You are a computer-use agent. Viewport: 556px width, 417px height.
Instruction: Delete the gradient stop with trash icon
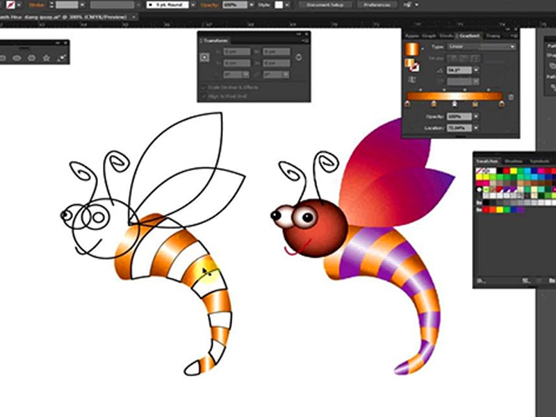point(512,97)
